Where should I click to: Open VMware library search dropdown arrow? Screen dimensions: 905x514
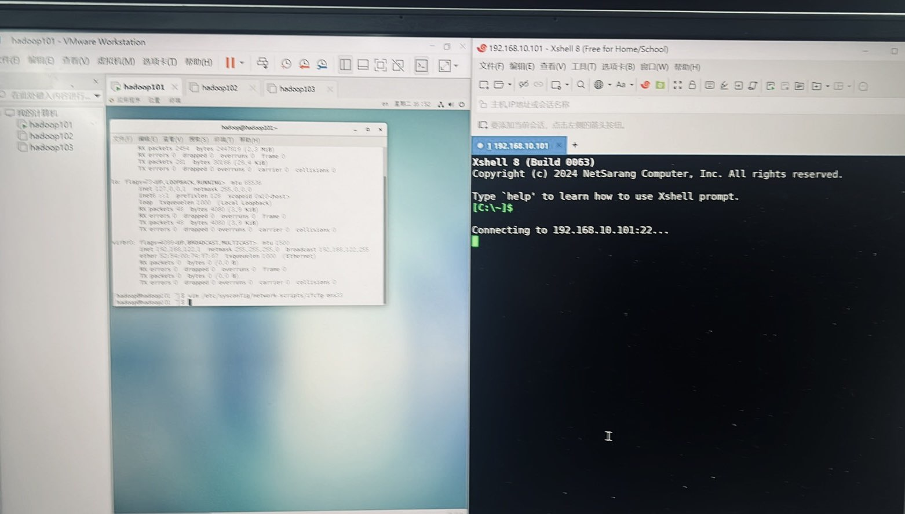(97, 96)
